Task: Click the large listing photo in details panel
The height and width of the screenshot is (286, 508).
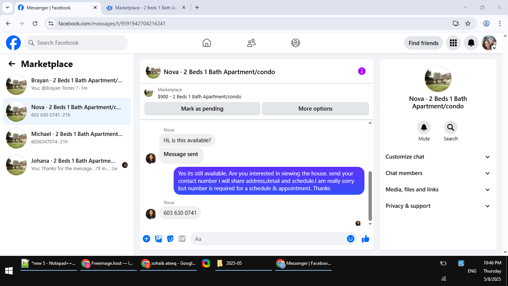Action: (x=438, y=79)
